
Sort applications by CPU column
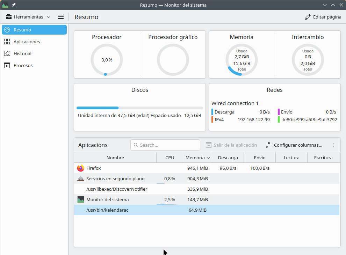click(170, 158)
